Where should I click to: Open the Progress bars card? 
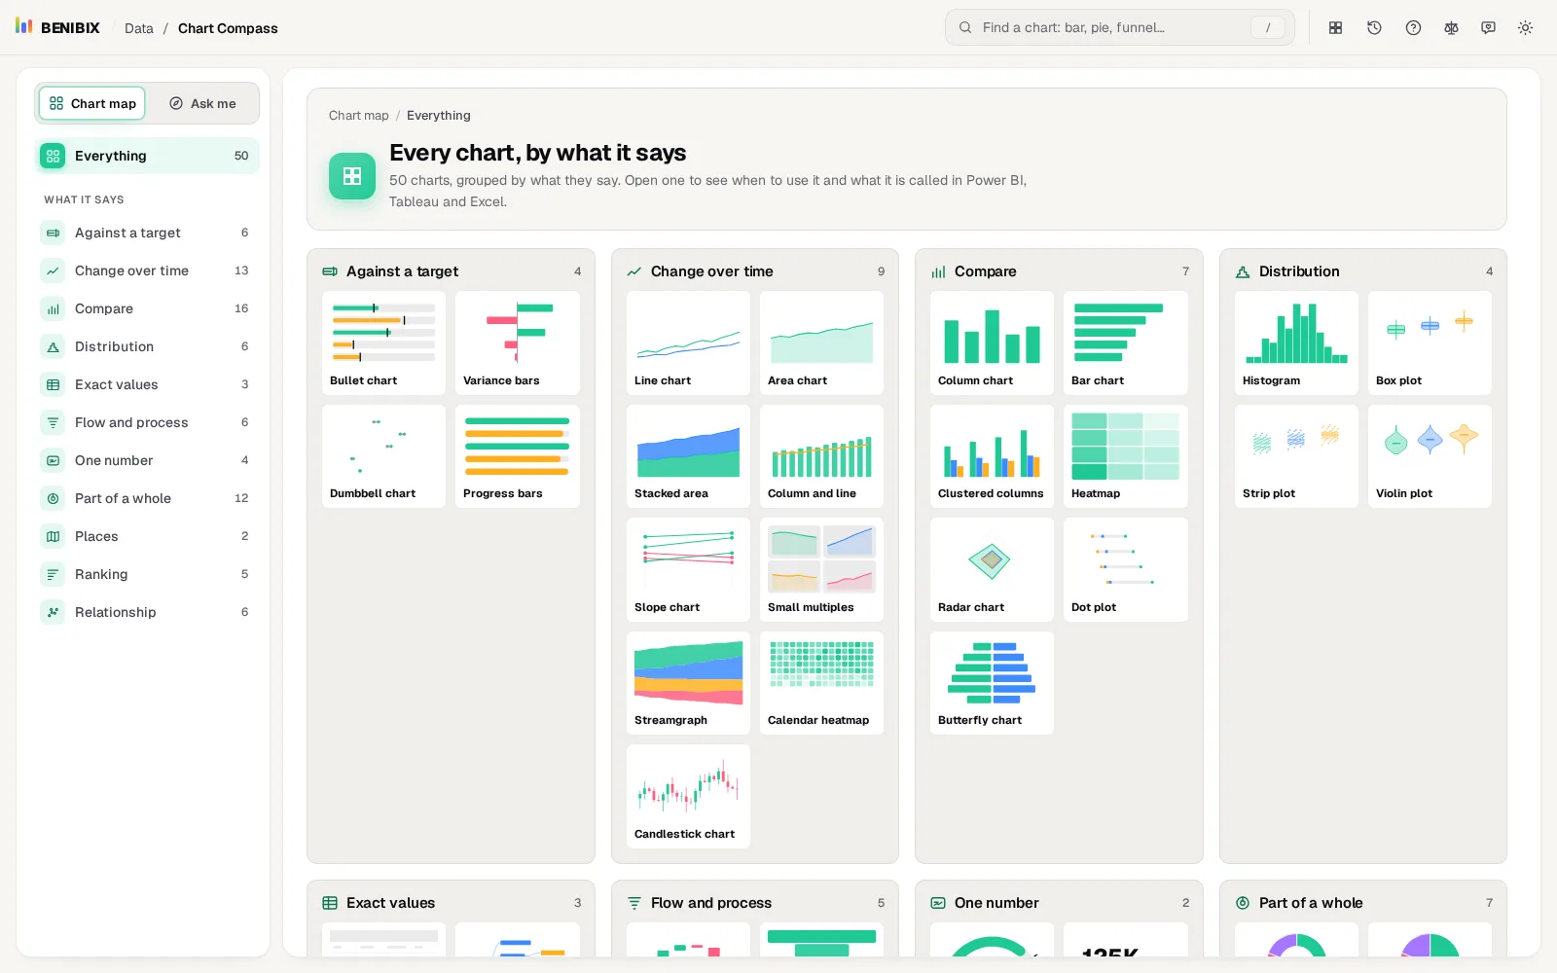click(x=517, y=456)
